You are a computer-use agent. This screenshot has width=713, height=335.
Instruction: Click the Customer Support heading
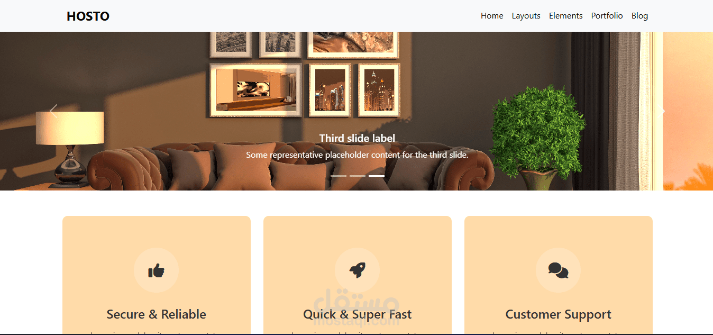pyautogui.click(x=559, y=314)
